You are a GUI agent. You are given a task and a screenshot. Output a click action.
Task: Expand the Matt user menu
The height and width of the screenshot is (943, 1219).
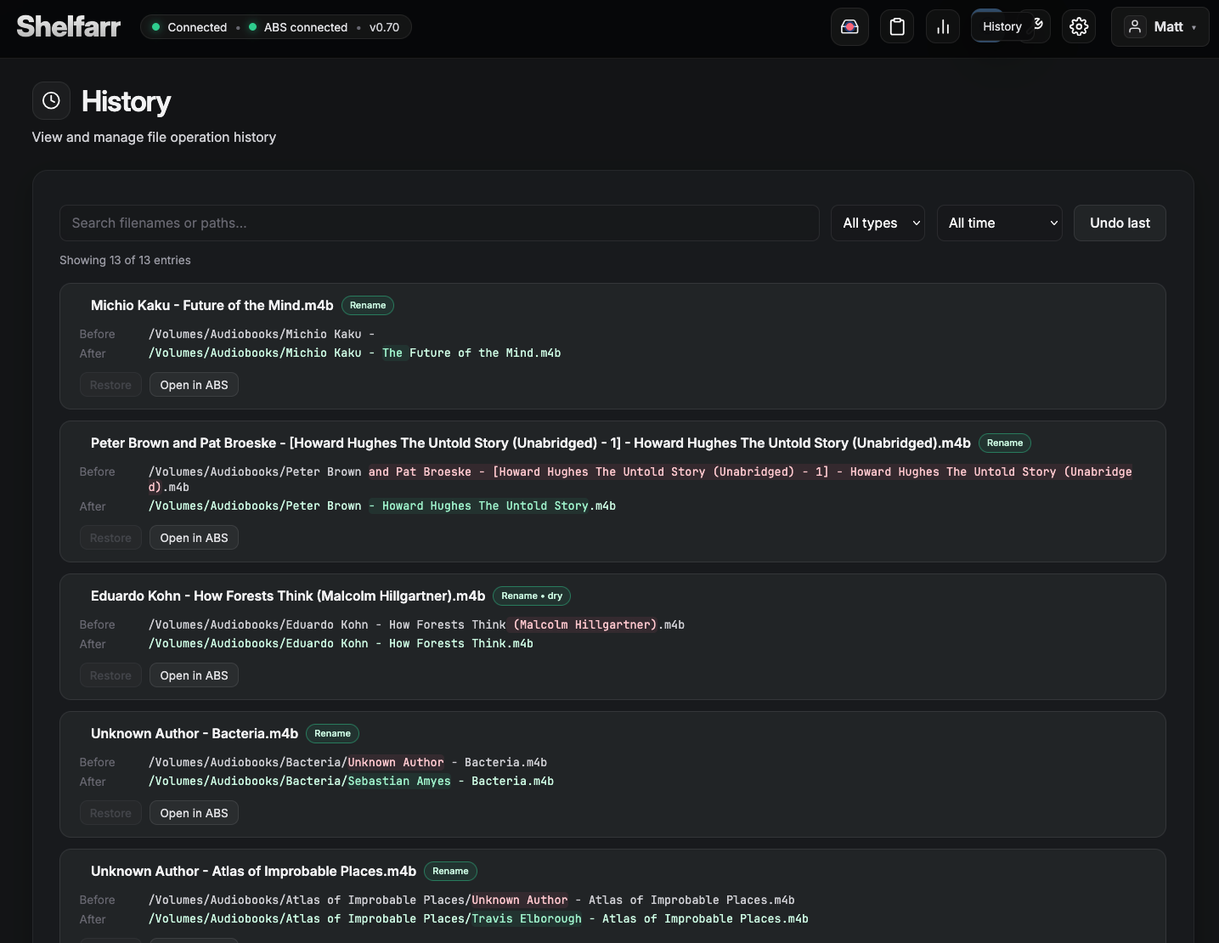[x=1160, y=27]
